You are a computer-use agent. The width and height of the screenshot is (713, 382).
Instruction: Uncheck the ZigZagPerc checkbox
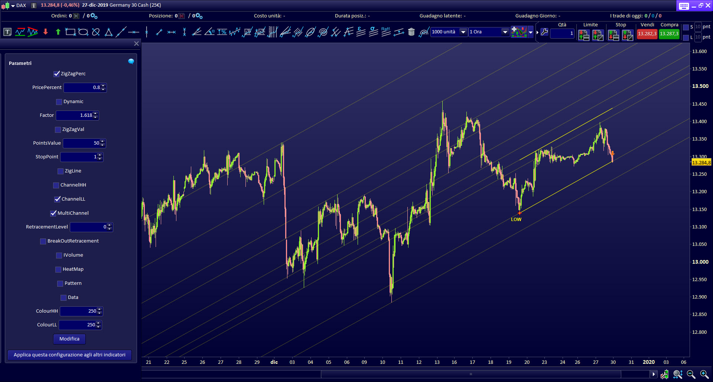57,74
